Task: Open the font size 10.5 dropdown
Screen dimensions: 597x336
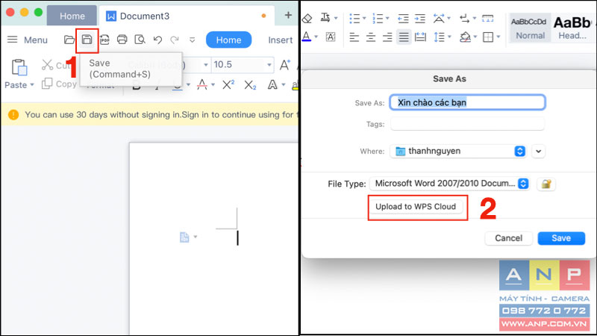Action: tap(269, 65)
